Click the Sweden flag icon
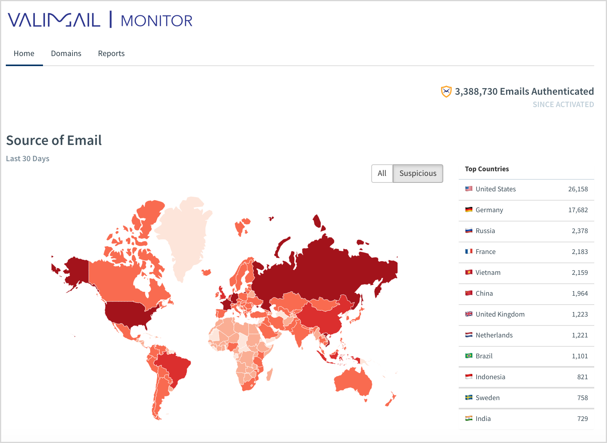This screenshot has width=607, height=443. point(469,398)
